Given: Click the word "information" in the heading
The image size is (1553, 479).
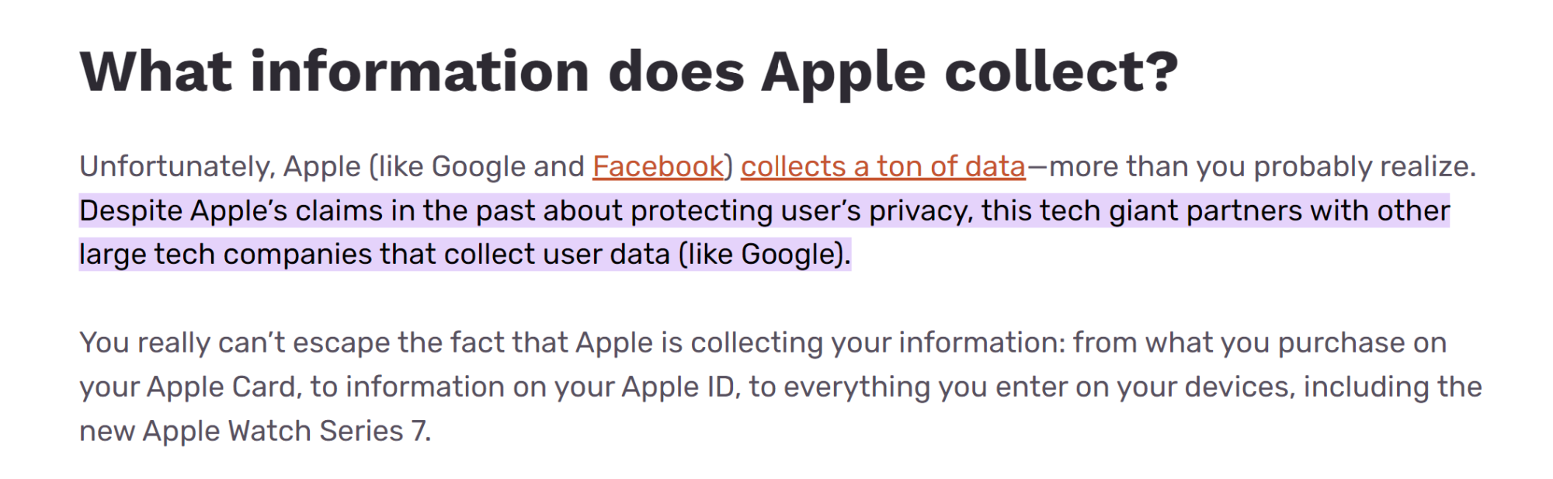Looking at the screenshot, I should click(x=420, y=72).
